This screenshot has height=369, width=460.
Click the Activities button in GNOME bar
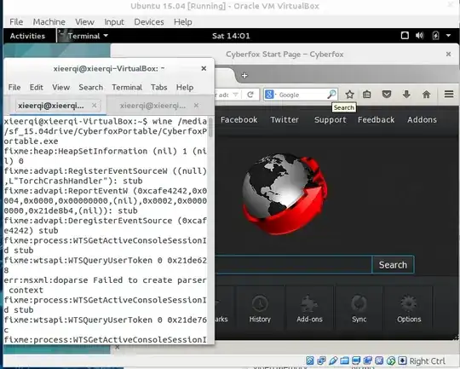[x=27, y=36]
